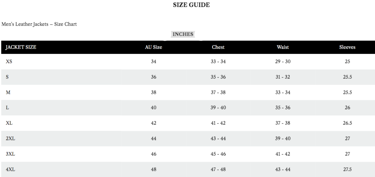Click the Sleeves column header
The height and width of the screenshot is (177, 375).
click(x=347, y=47)
